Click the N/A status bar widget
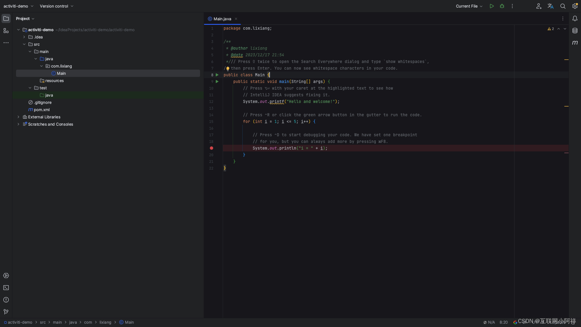Screen dimensions: 581x327 pos(489,322)
